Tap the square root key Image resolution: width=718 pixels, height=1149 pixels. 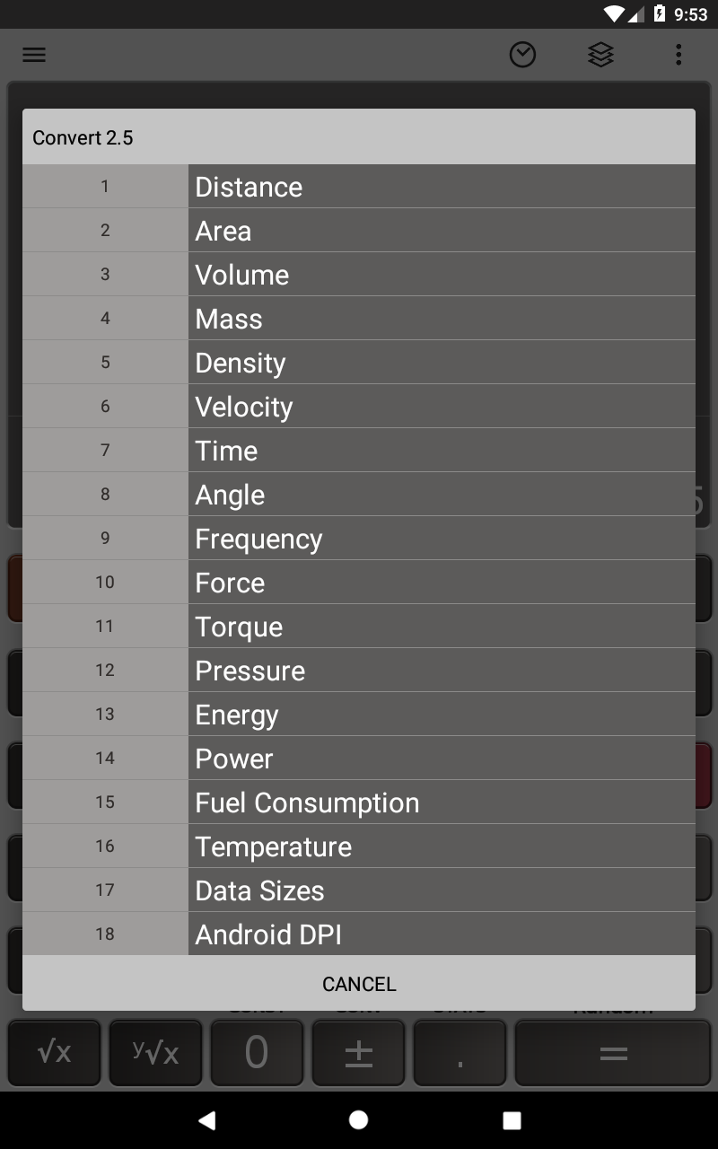55,1052
